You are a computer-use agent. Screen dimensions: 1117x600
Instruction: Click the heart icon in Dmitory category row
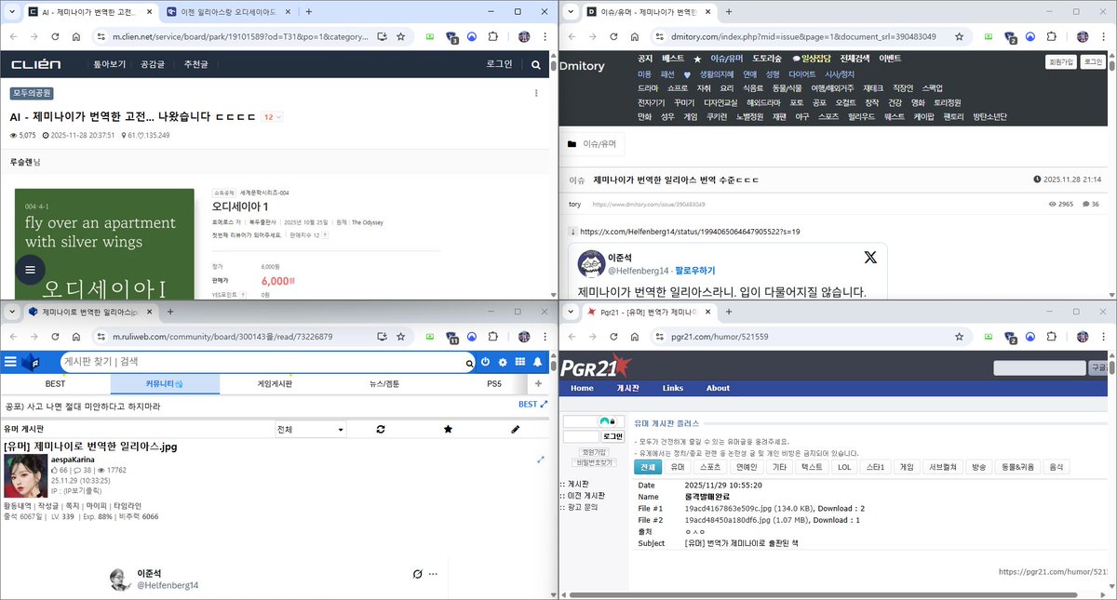coord(687,73)
